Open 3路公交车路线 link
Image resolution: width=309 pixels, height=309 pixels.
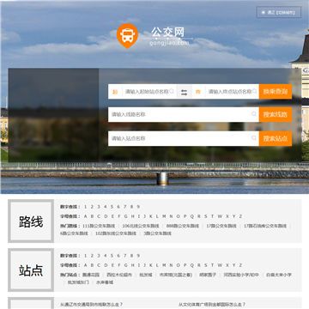pyautogui.click(x=157, y=233)
